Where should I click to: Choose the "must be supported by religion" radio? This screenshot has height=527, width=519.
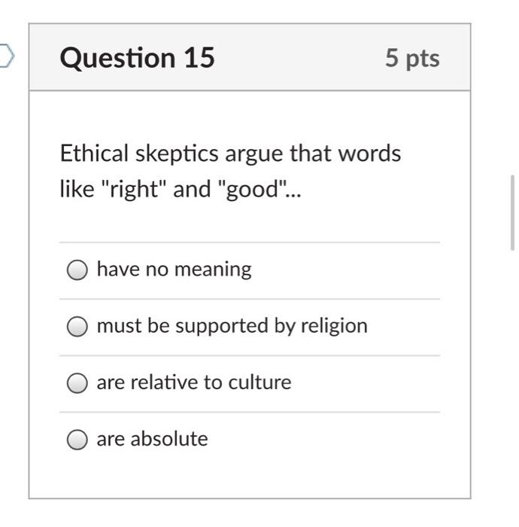tap(77, 327)
